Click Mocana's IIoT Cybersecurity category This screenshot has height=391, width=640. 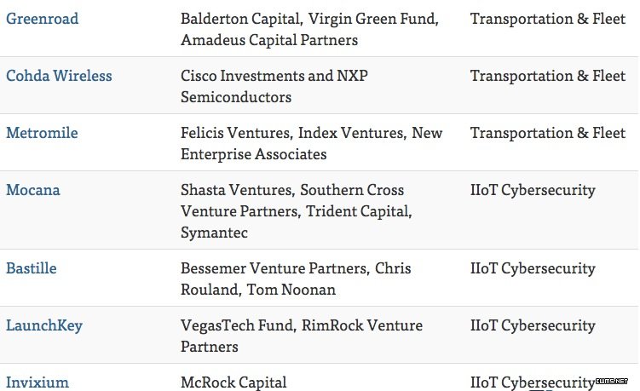point(533,190)
